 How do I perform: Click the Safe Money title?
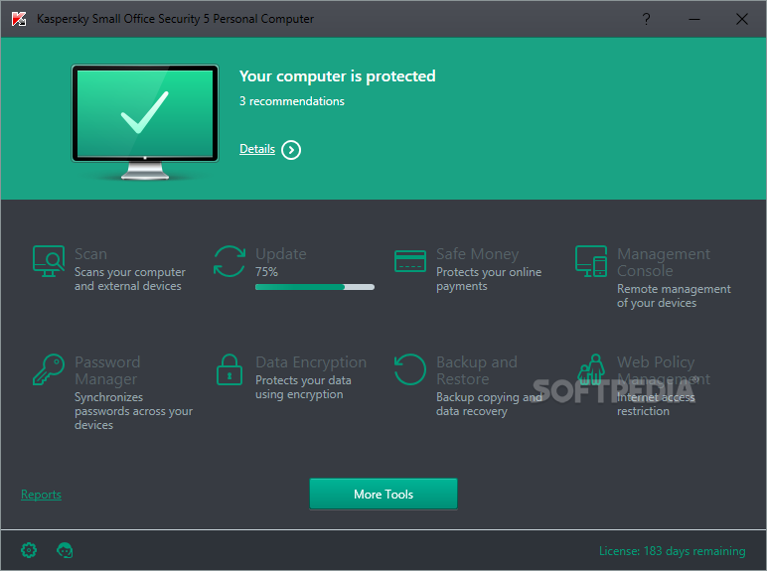[x=478, y=254]
